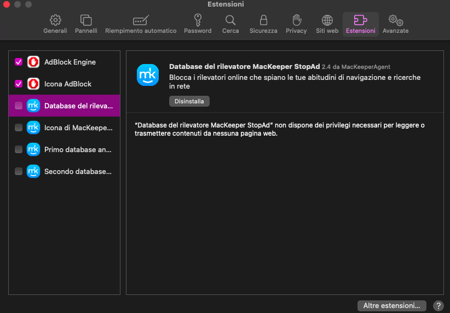The height and width of the screenshot is (313, 450).
Task: Close the Estensioni window with red button
Action: 7,4
